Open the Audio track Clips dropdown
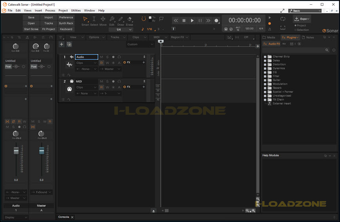This screenshot has height=222, width=340. point(86,63)
